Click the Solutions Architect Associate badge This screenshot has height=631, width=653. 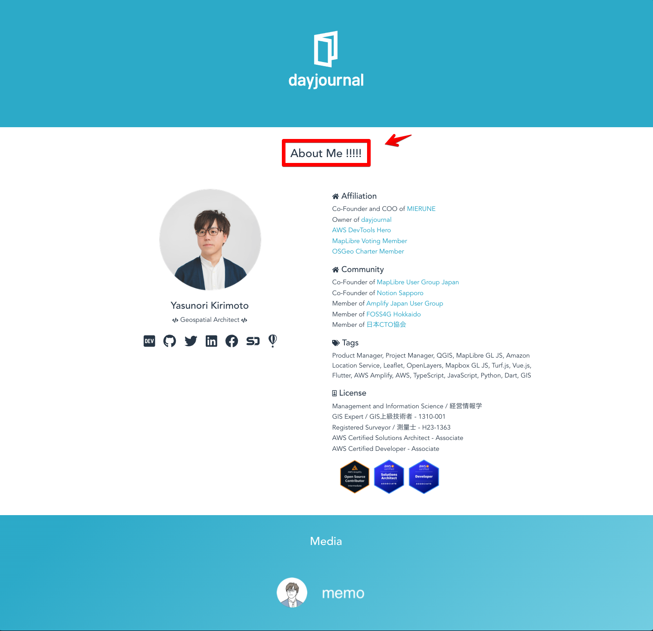tap(389, 477)
